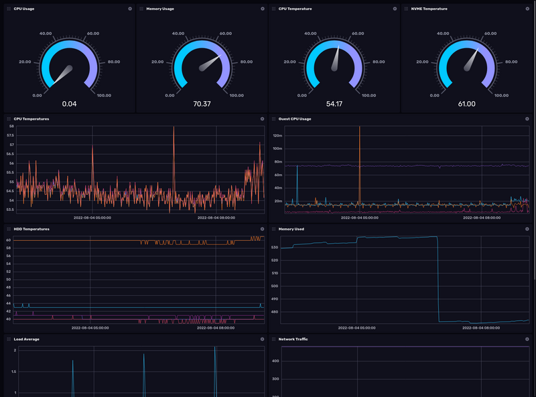Click the Memory Usage drag handle icon
This screenshot has height=397, width=536.
coord(141,9)
